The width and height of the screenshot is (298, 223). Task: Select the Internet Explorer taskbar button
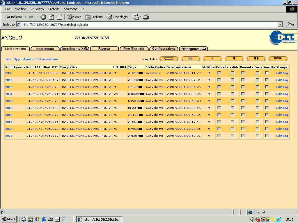tap(100, 220)
